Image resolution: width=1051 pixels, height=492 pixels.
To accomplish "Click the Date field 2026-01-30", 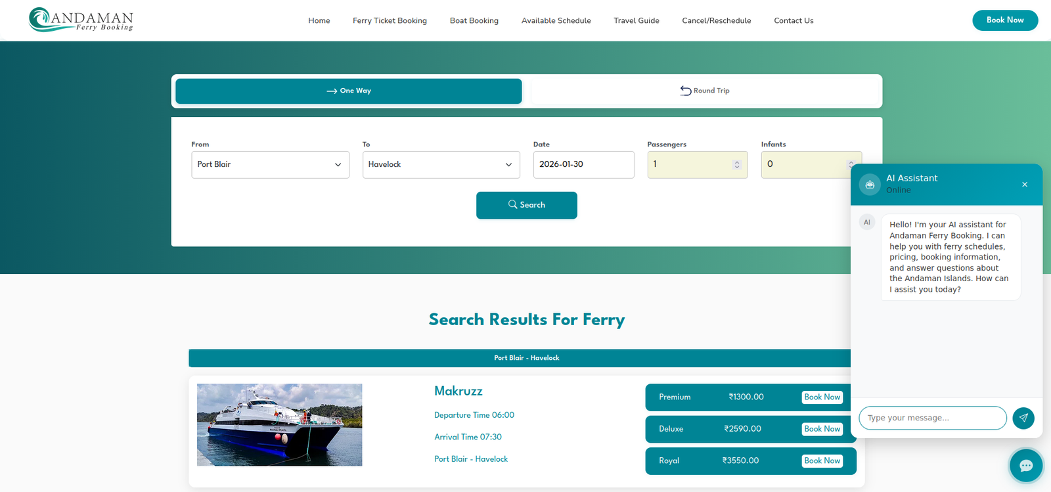I will tap(583, 164).
